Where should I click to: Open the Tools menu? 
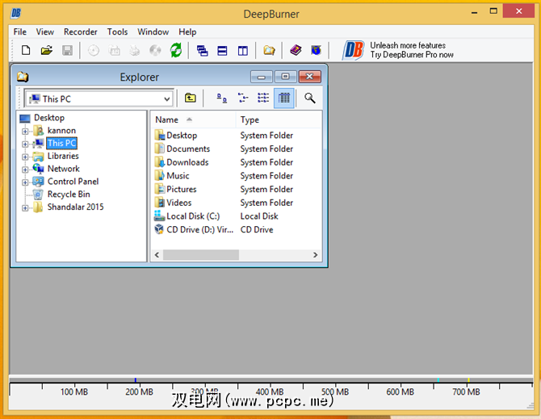coord(118,31)
